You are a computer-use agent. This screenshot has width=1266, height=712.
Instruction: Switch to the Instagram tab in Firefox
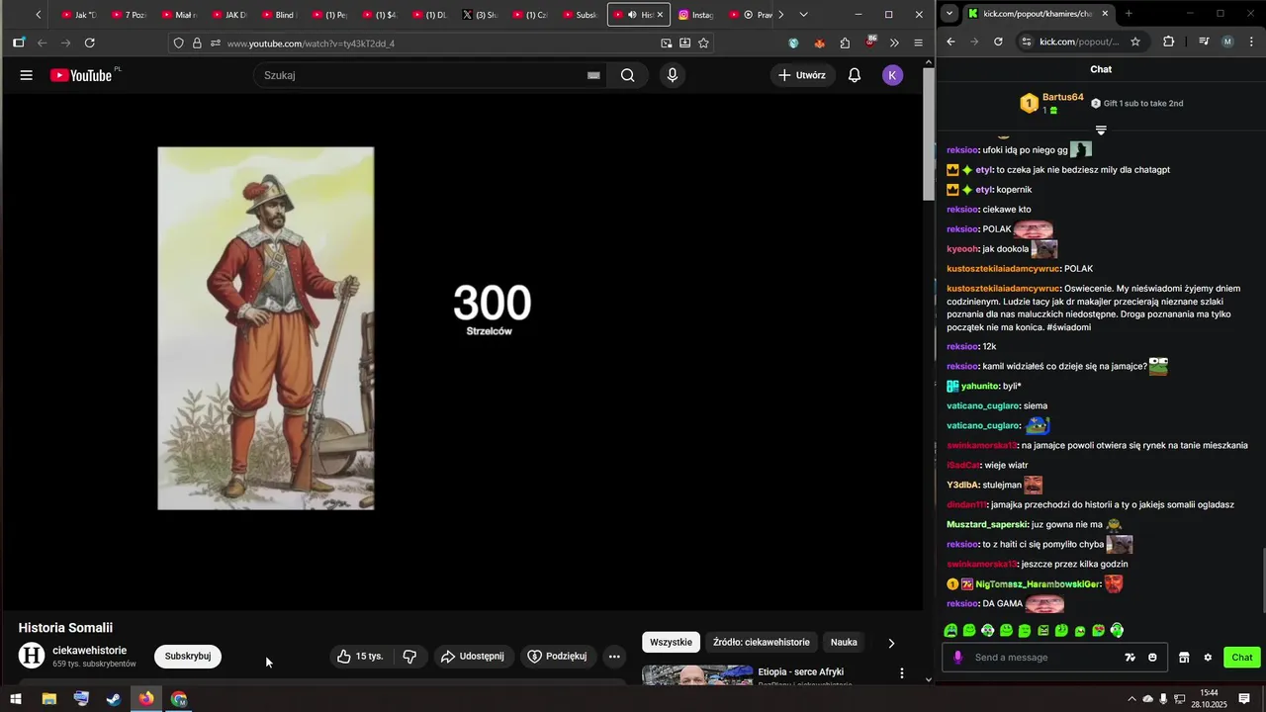point(695,15)
